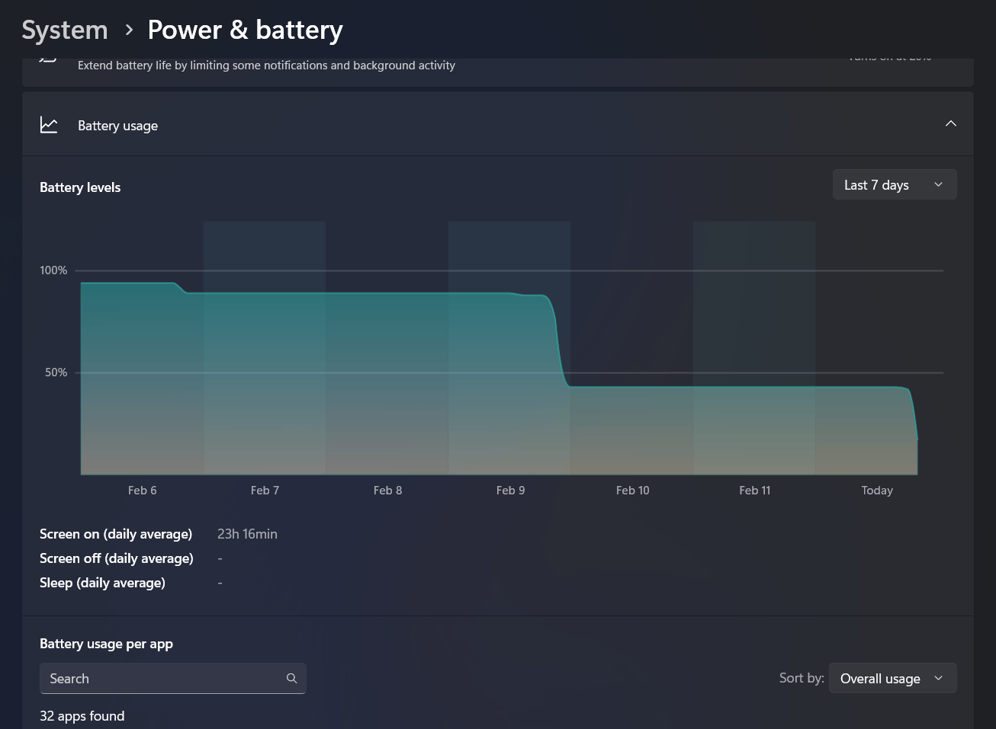Select the Feb 9 day in chart
This screenshot has height=729, width=996.
click(509, 349)
